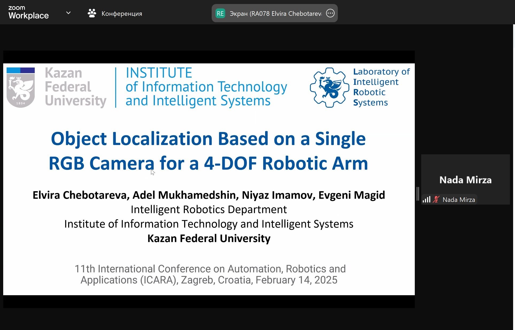This screenshot has height=330, width=515.
Task: Click the ICARA conference footer text on the slide
Action: coord(210,274)
